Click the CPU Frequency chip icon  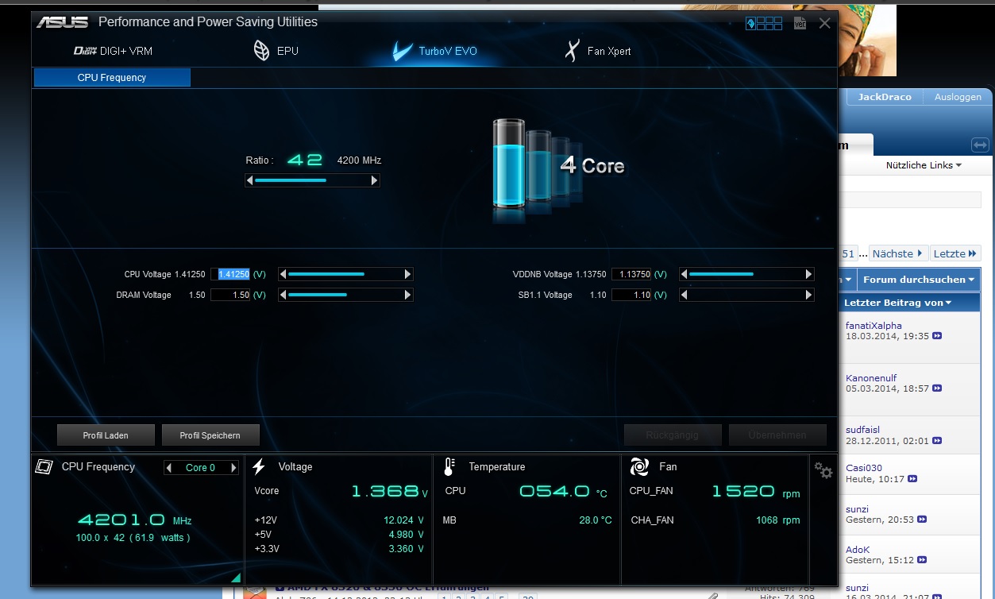click(x=44, y=467)
